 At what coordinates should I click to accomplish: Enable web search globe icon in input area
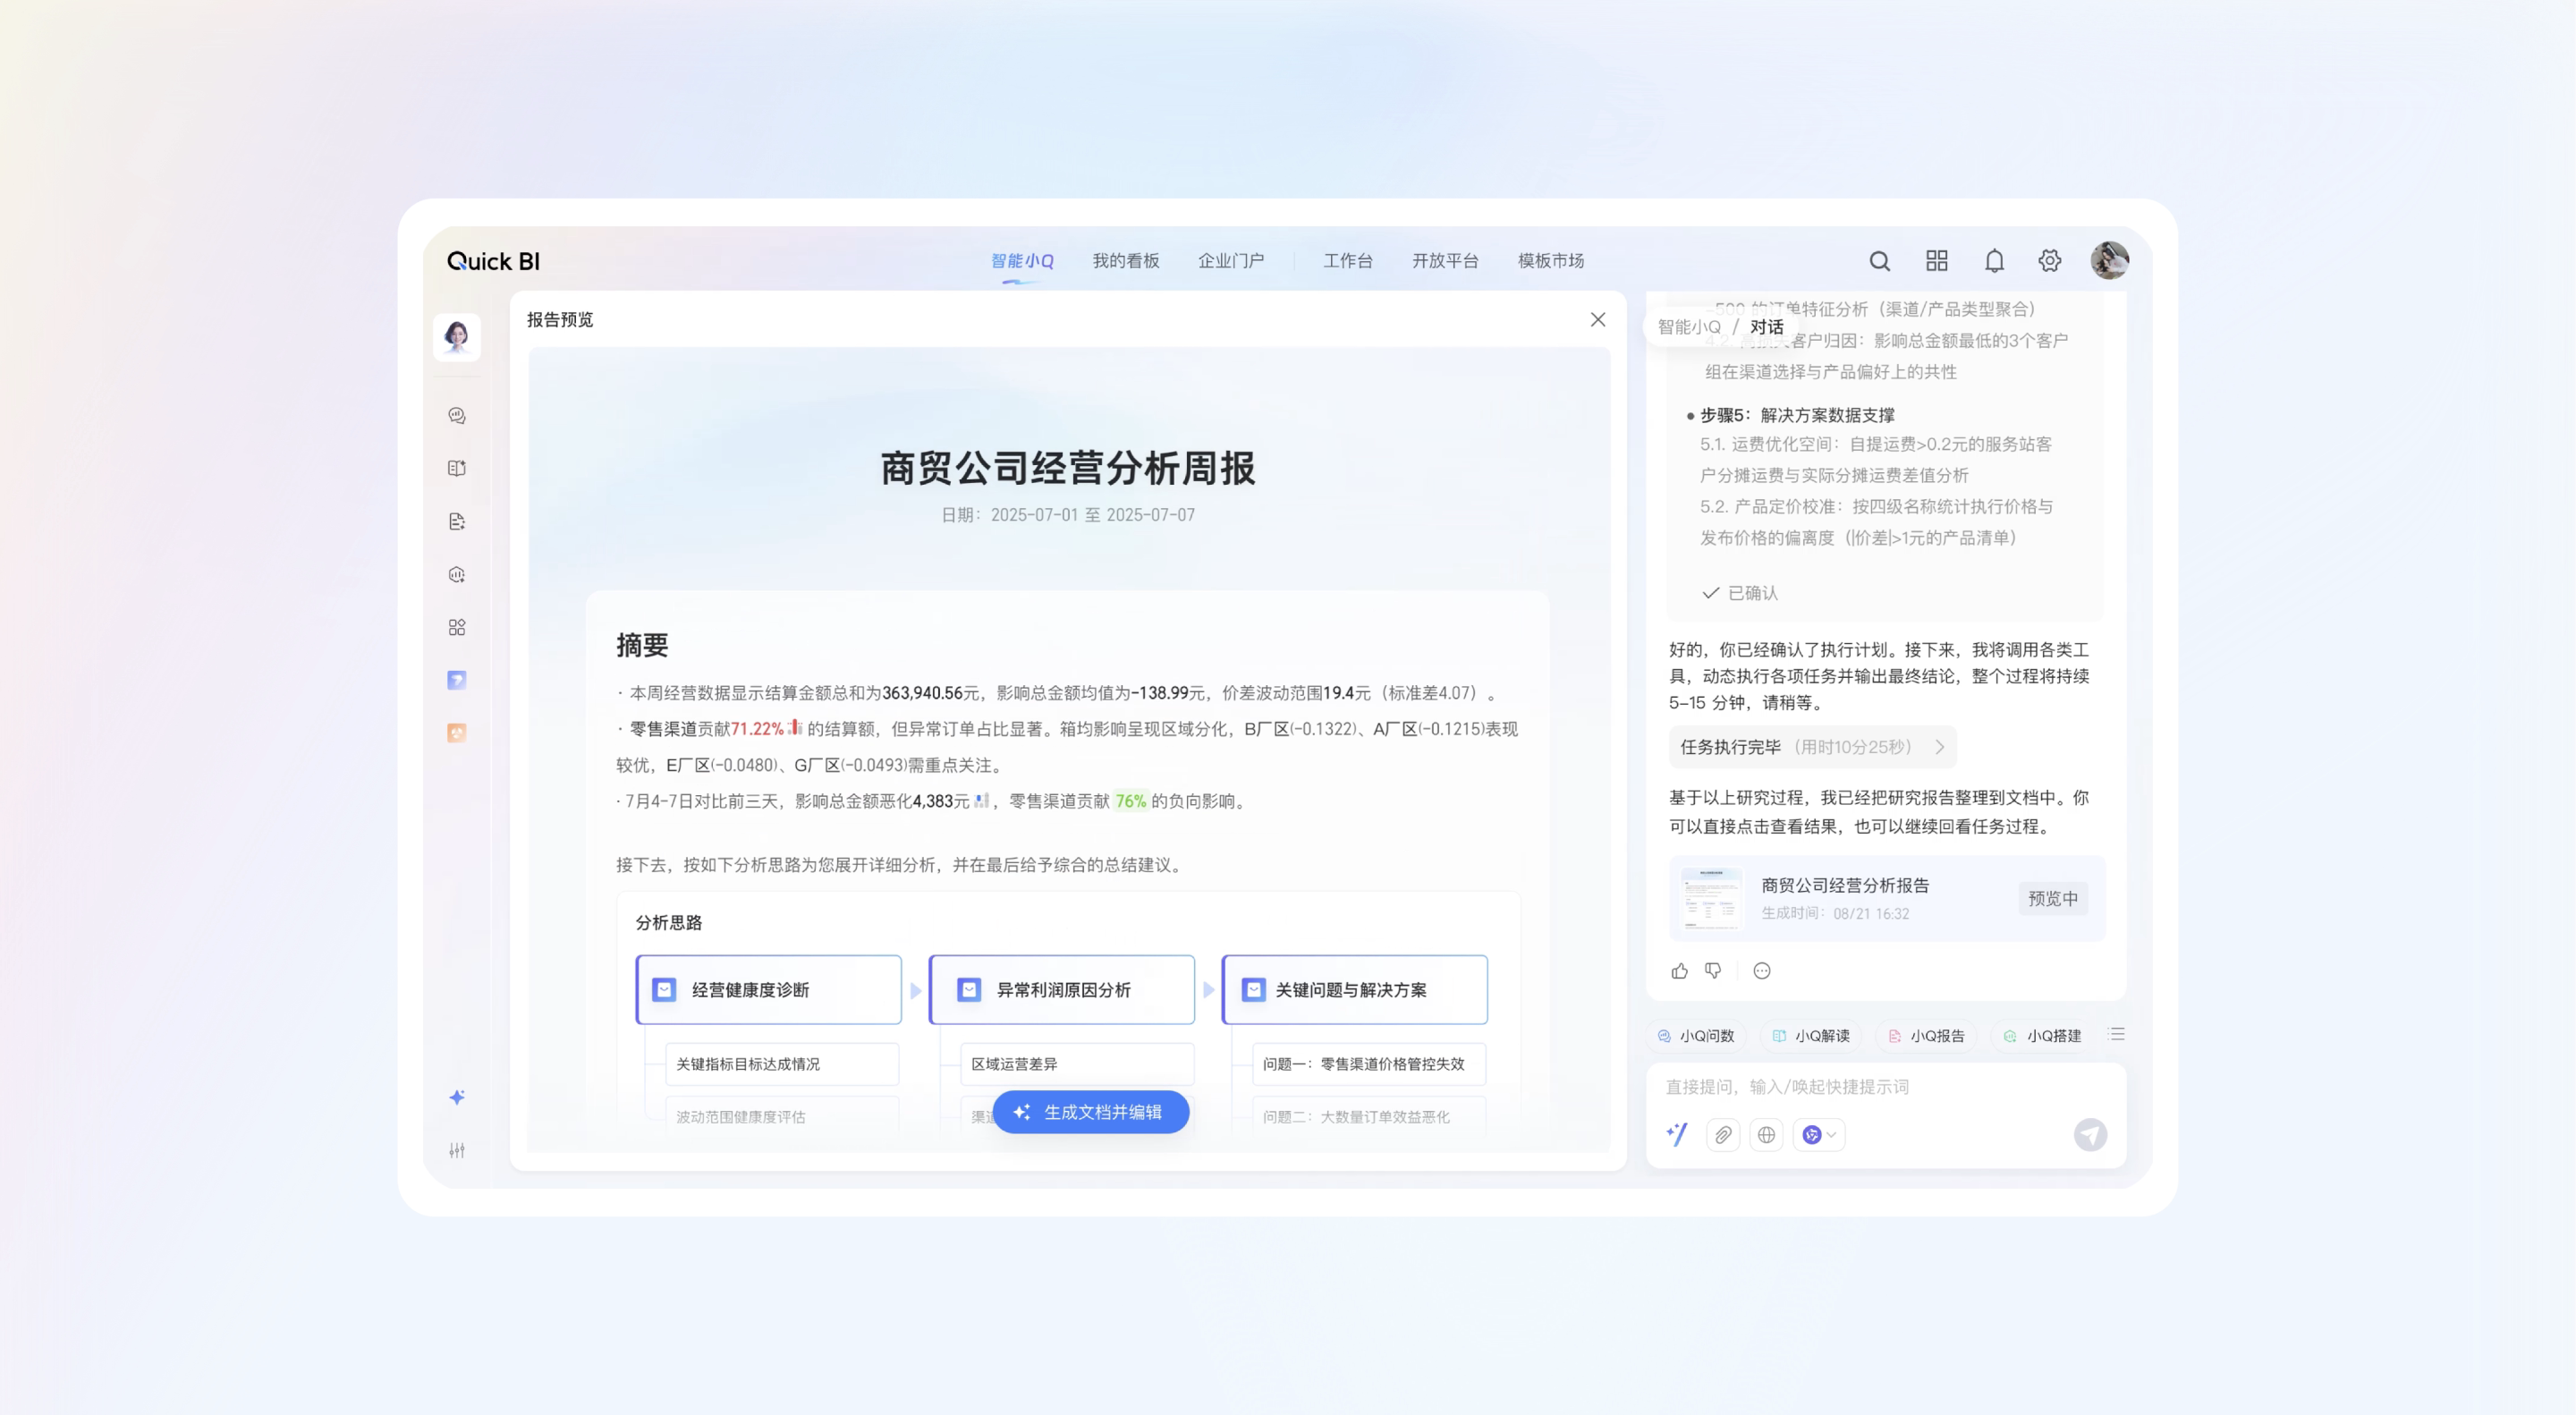pos(1766,1134)
